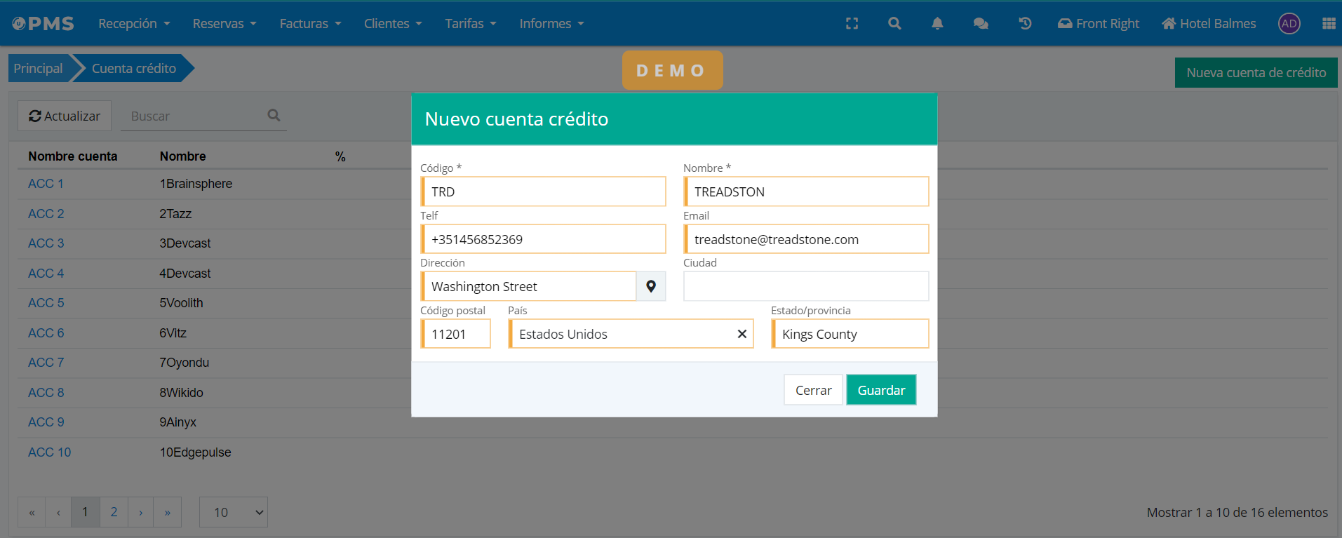This screenshot has width=1342, height=538.
Task: Open the Tarifas menu
Action: point(470,24)
